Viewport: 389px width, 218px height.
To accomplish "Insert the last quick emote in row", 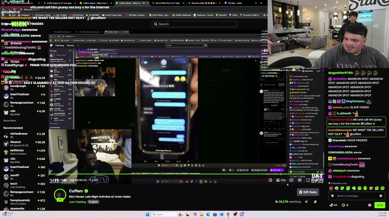I will (x=383, y=188).
